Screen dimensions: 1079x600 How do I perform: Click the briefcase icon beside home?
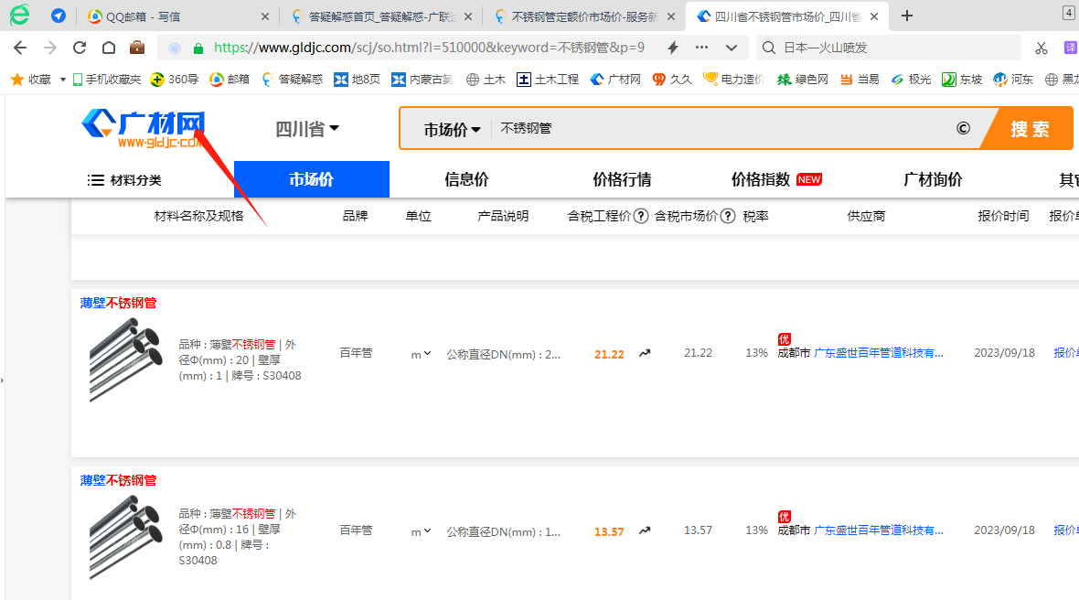click(138, 48)
